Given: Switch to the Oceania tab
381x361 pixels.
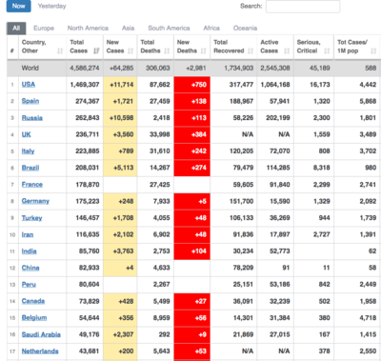Looking at the screenshot, I should 245,28.
